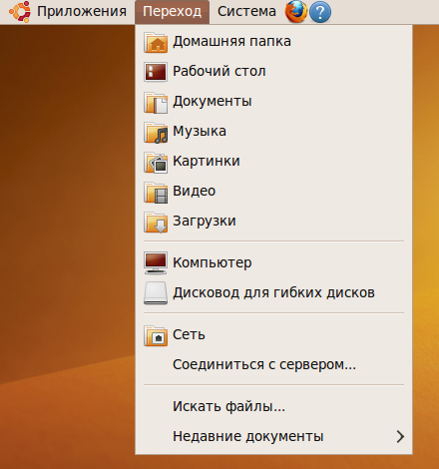
Task: Close the Переход menu via its title
Action: [x=172, y=12]
